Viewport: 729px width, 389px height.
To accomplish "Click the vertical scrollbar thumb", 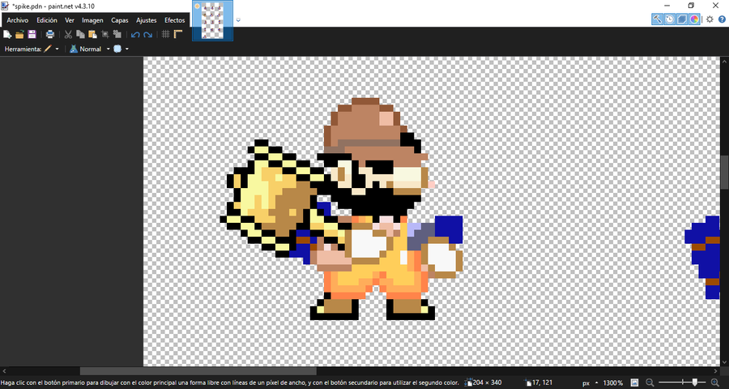I will 724,172.
